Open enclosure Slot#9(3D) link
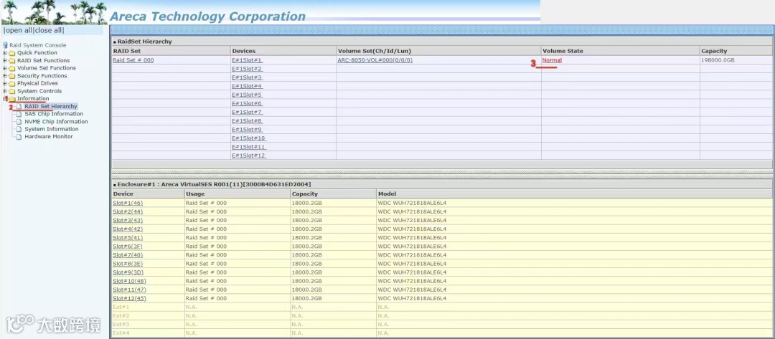 pyautogui.click(x=128, y=272)
